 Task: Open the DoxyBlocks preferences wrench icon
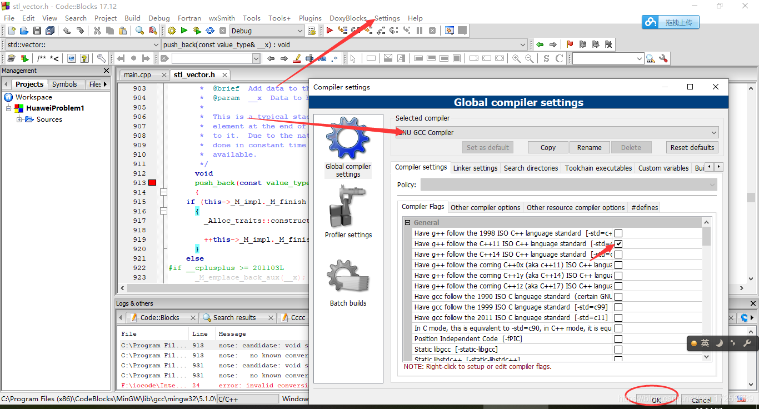tap(101, 58)
